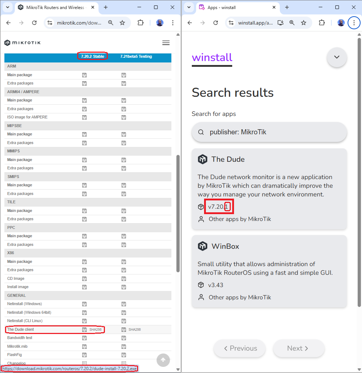Open Extensions in the MikroTik window

tap(141, 23)
